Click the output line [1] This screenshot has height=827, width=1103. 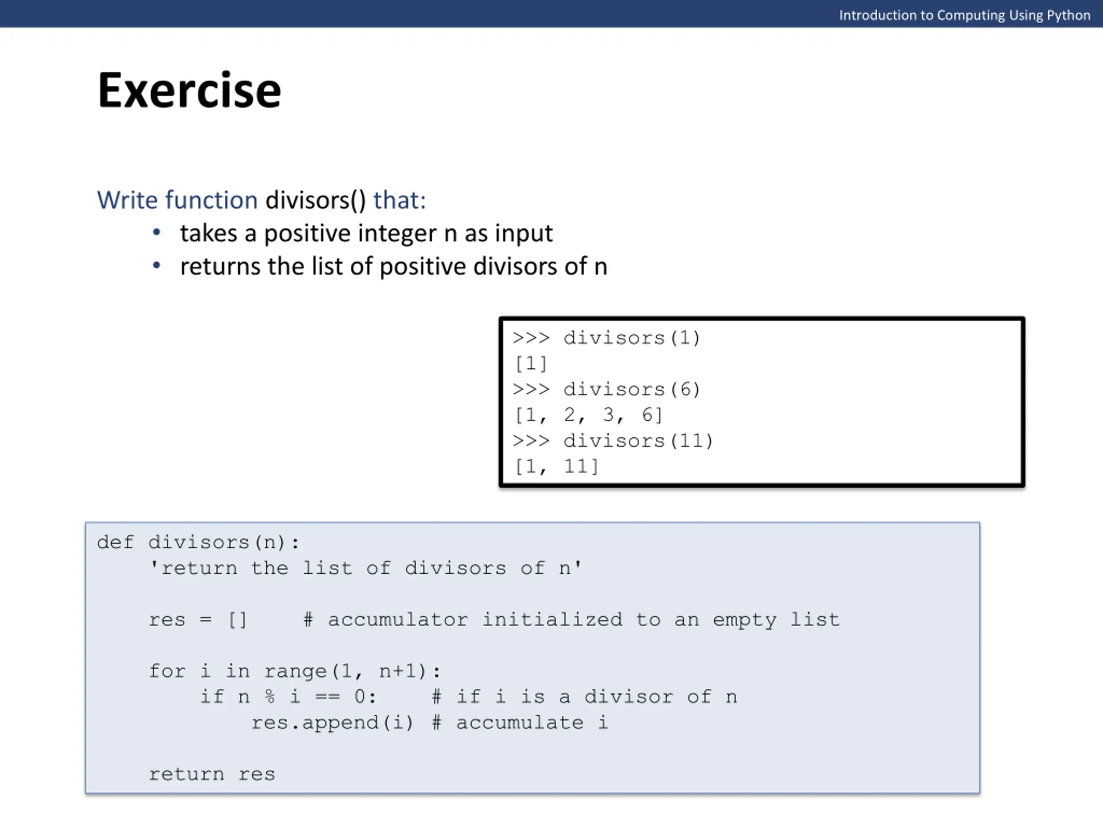tap(531, 364)
